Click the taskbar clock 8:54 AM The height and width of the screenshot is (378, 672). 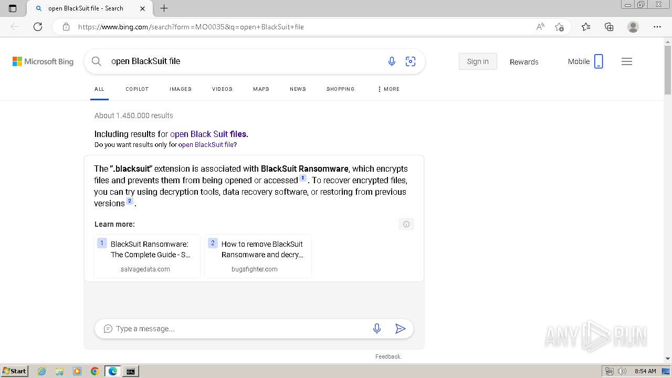[x=645, y=371]
